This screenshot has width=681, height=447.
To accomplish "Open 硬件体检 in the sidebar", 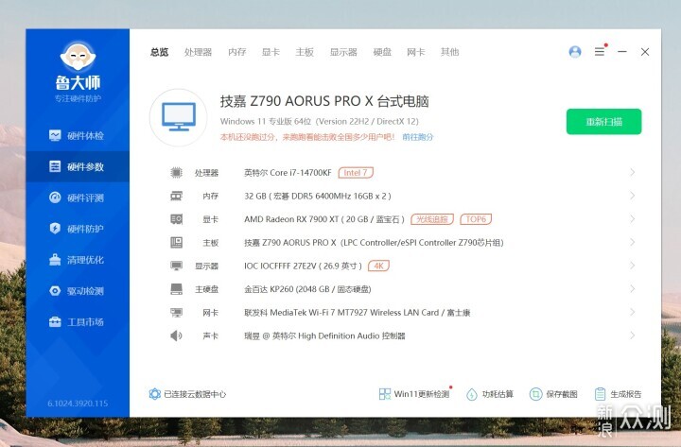I will pos(78,136).
